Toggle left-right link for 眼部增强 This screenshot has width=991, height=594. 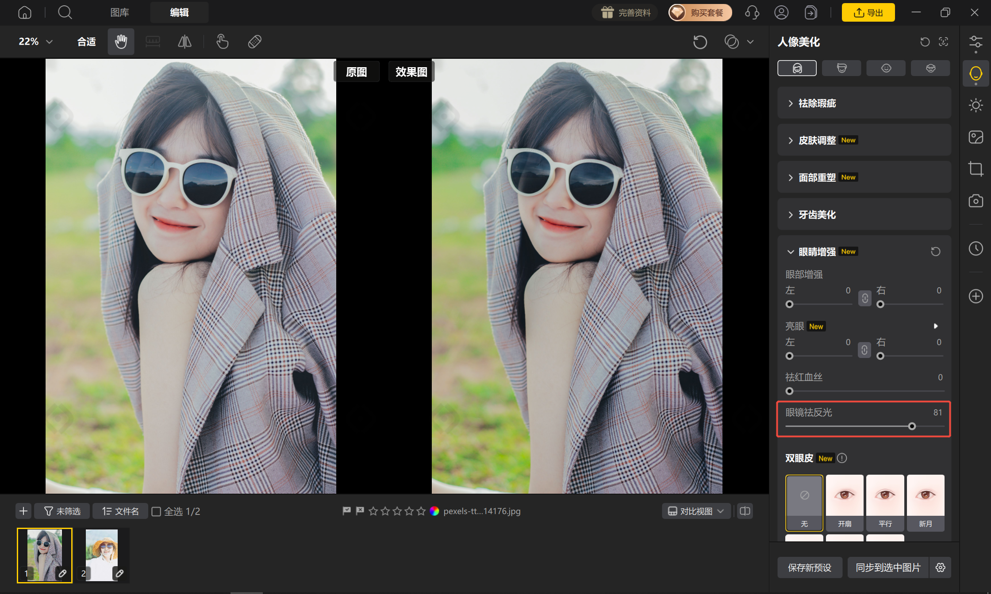tap(864, 298)
